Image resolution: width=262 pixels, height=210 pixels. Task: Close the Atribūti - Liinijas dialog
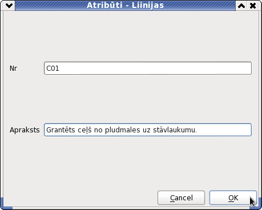point(253,6)
